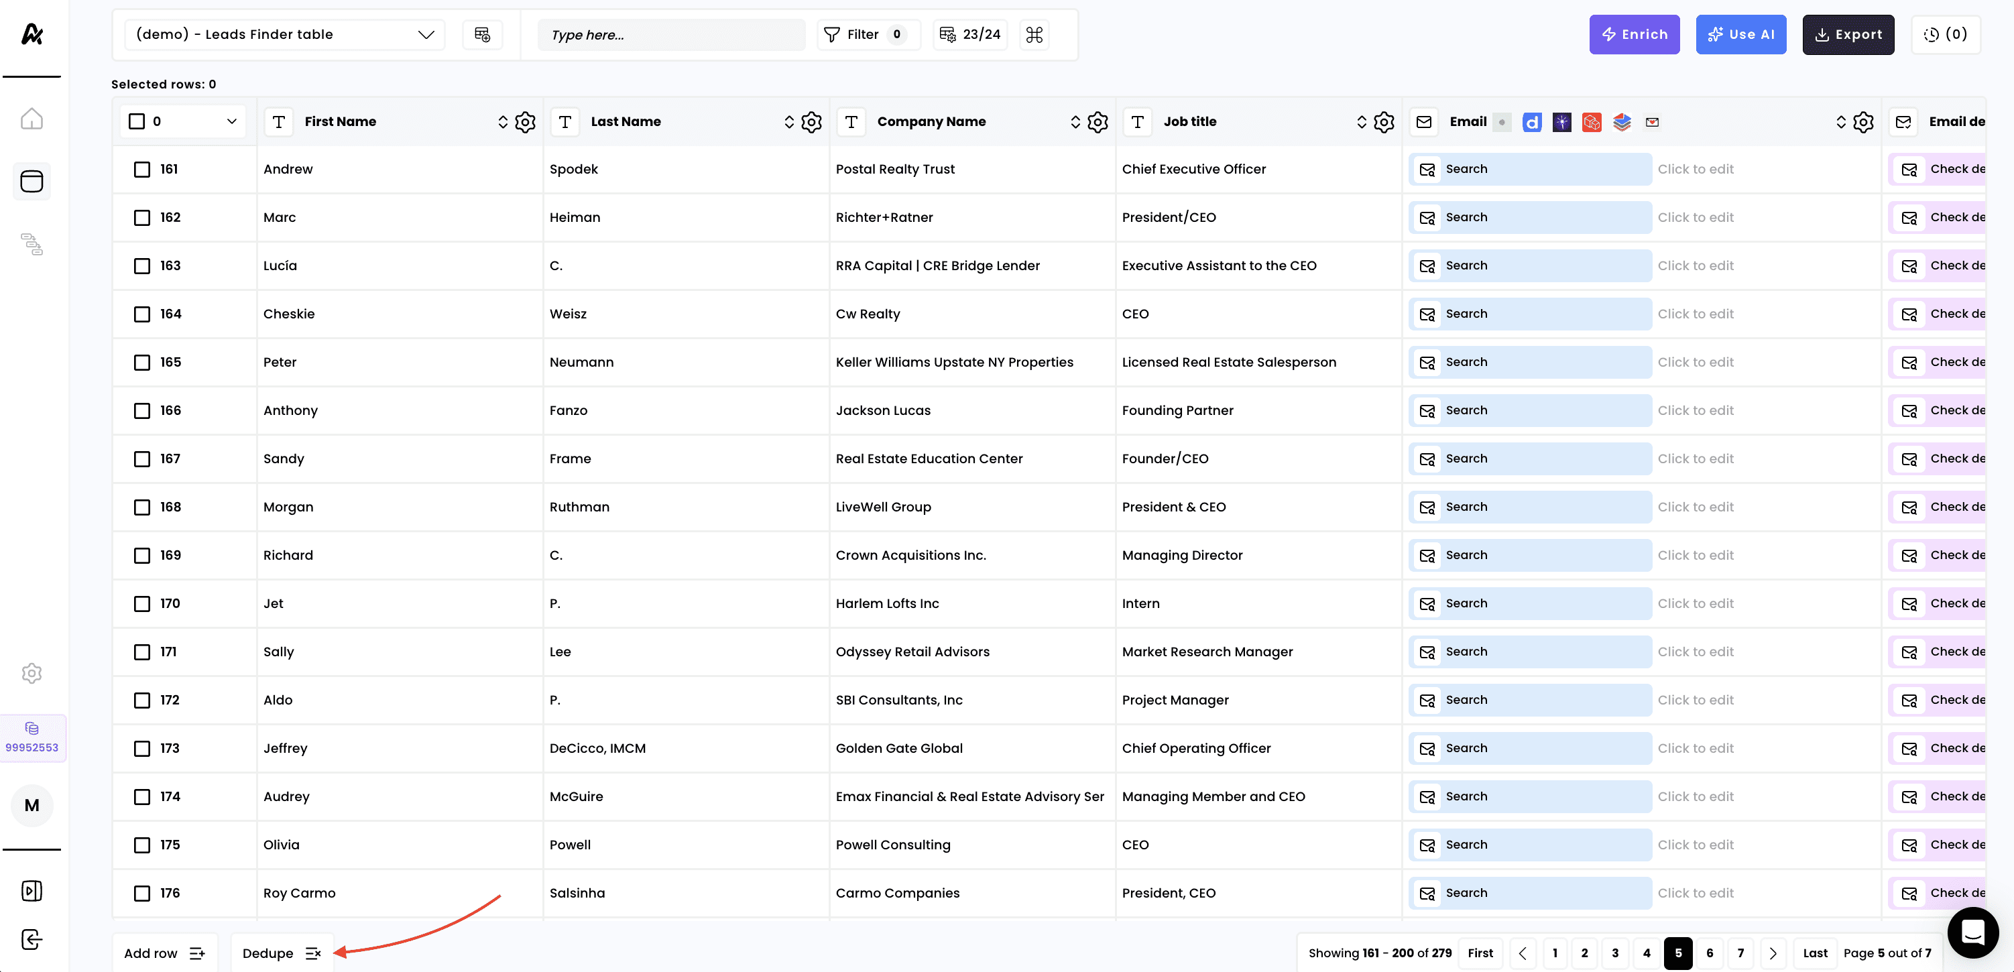This screenshot has height=972, width=2014.
Task: Jump to the Last page
Action: point(1816,953)
